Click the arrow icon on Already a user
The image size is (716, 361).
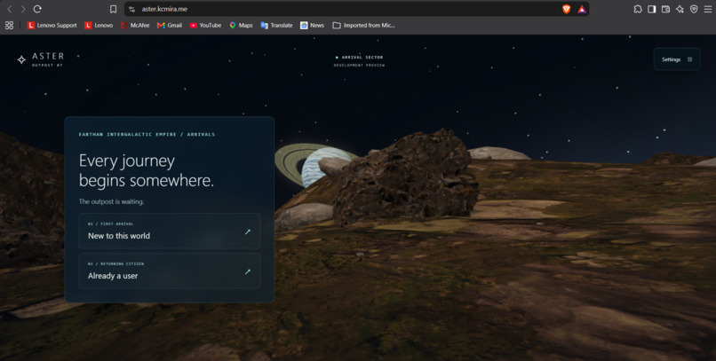point(248,271)
